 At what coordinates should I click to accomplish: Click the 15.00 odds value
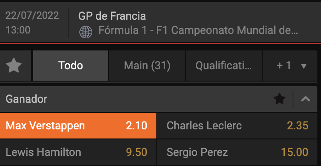294,152
